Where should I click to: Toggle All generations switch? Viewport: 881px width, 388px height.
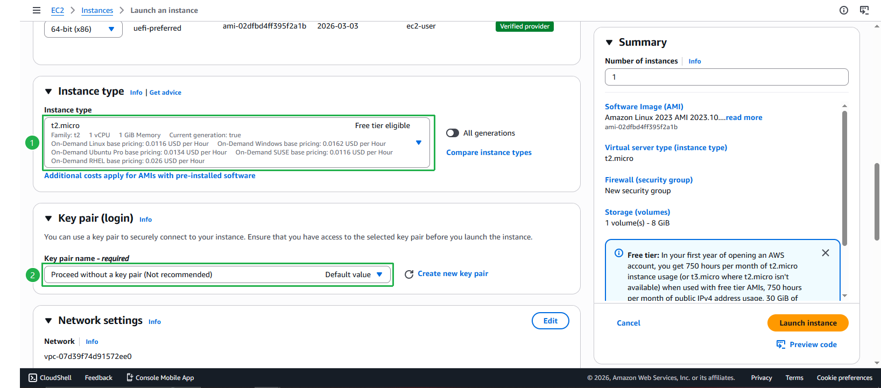[453, 133]
